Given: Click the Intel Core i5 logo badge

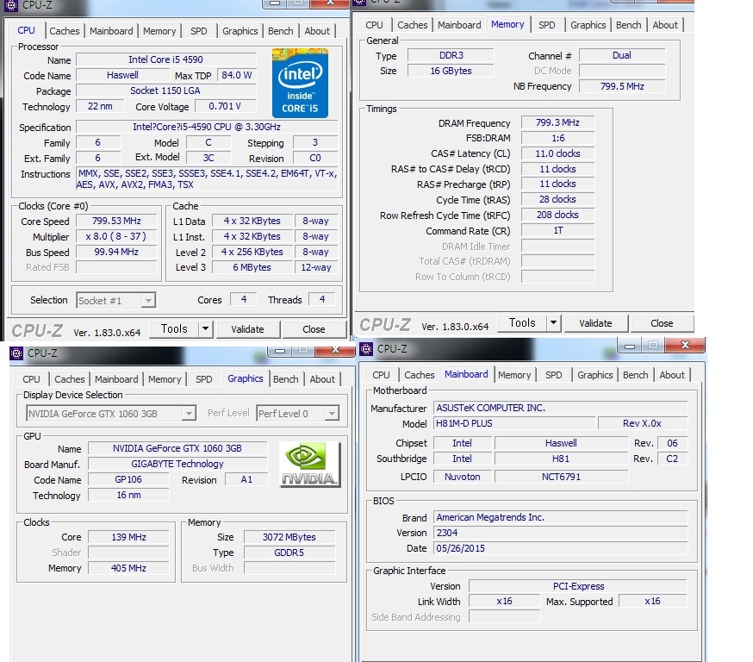Looking at the screenshot, I should click(x=300, y=83).
